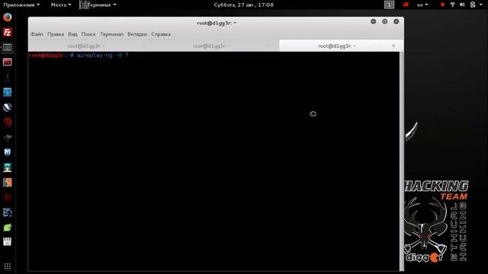Open the Поиск menu
This screenshot has width=488, height=274.
tap(88, 34)
